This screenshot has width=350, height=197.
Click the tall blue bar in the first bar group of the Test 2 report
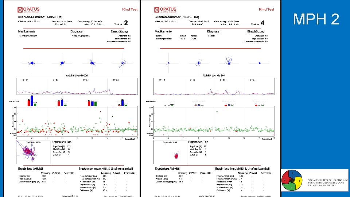32,101
